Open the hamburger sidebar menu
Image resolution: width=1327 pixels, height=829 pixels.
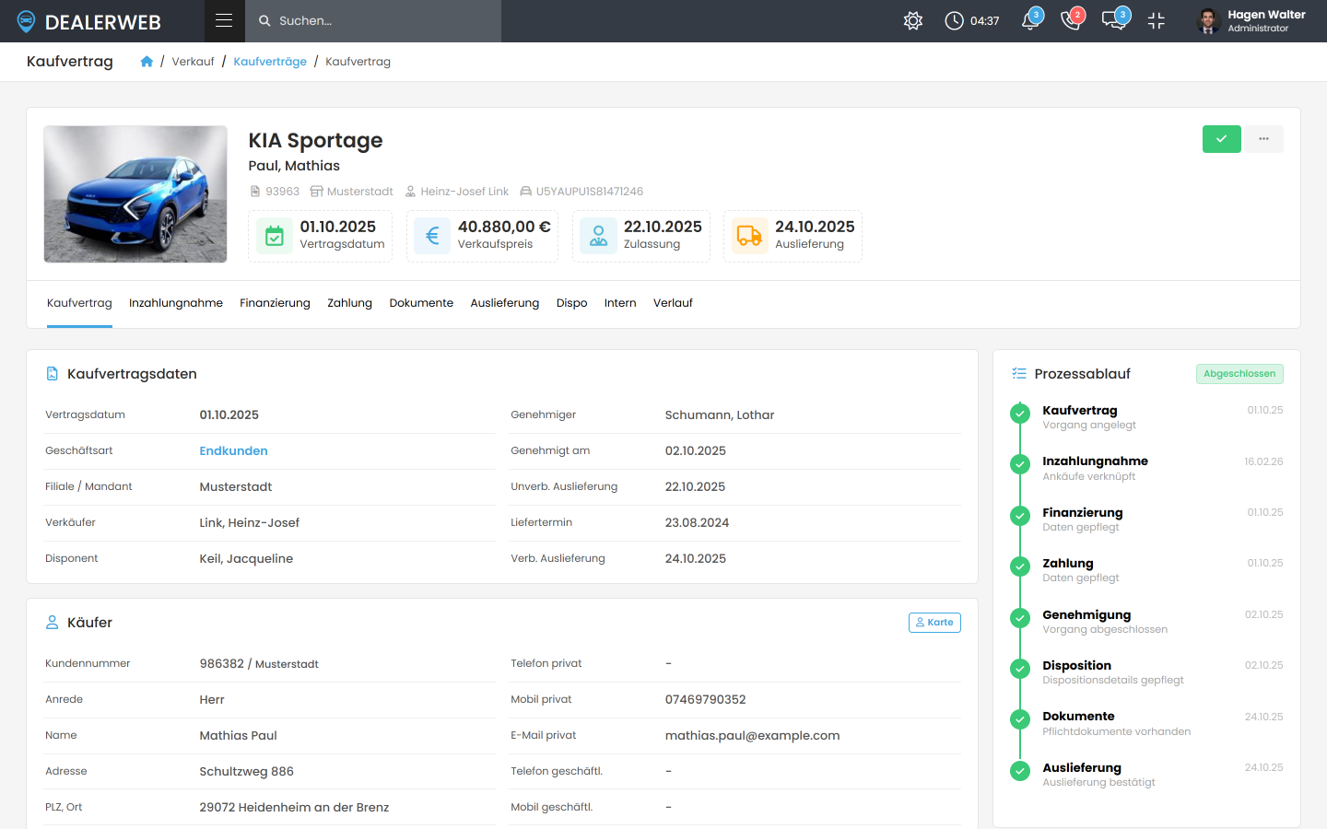(224, 20)
